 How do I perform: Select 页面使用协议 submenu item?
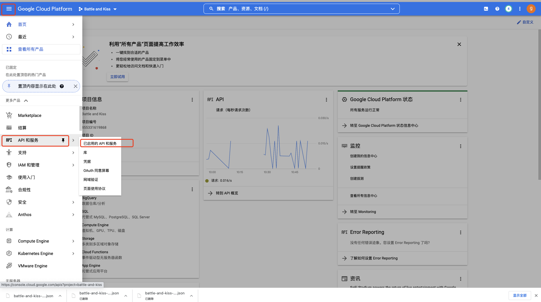pyautogui.click(x=100, y=188)
